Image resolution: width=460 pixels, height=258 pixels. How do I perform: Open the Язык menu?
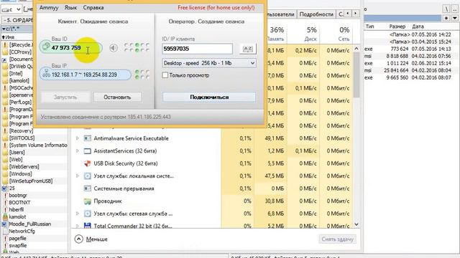70,8
